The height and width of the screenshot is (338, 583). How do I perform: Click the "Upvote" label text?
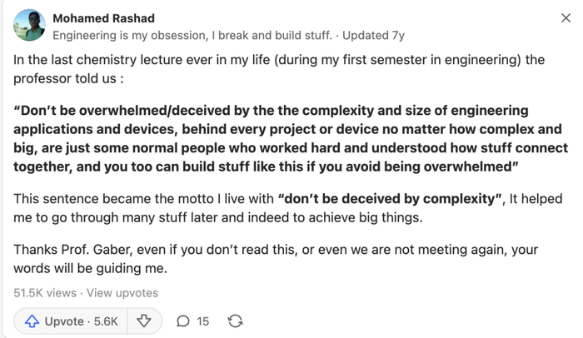coord(64,321)
